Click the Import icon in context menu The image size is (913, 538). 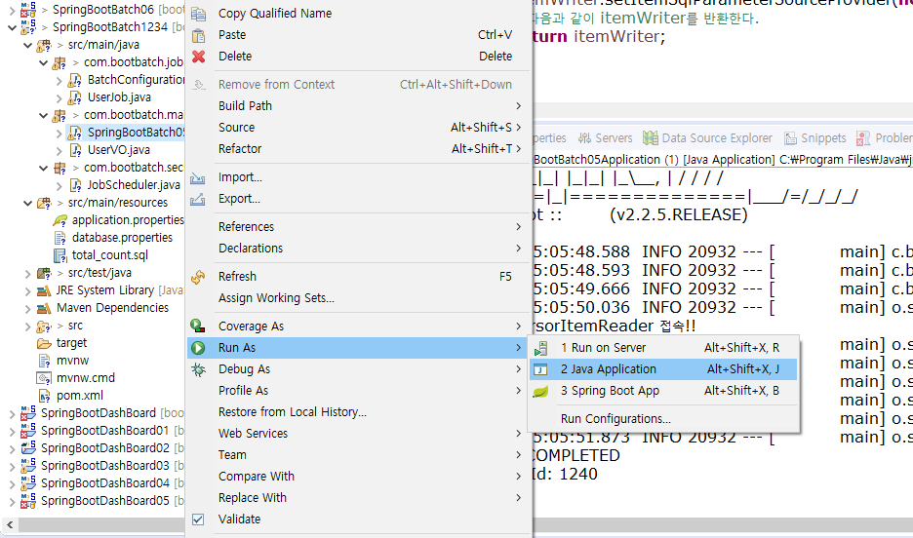pos(198,177)
